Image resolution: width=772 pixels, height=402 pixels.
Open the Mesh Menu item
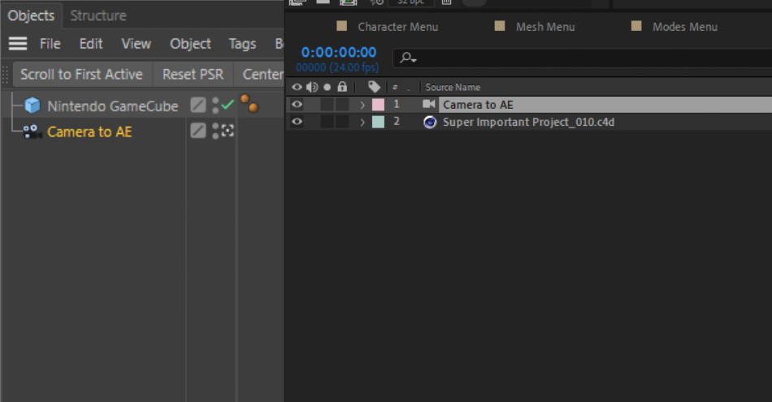[x=545, y=27]
